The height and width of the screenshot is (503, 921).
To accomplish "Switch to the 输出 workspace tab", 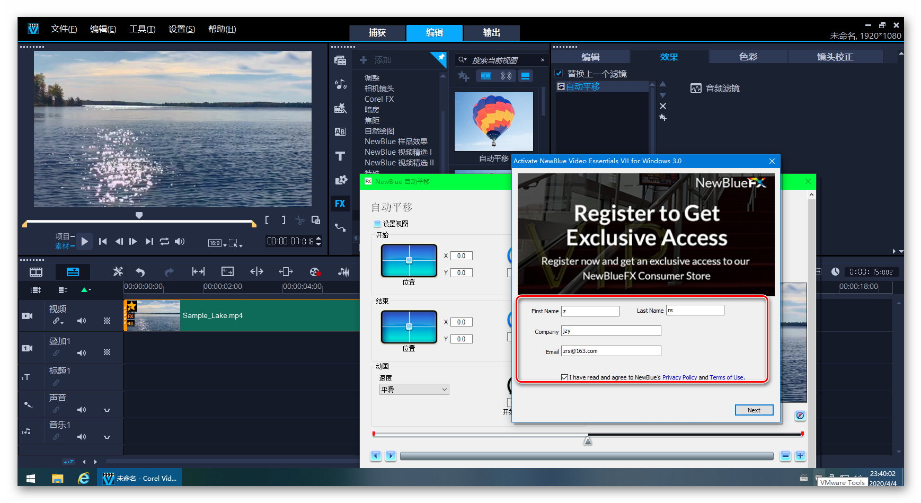I will [491, 33].
